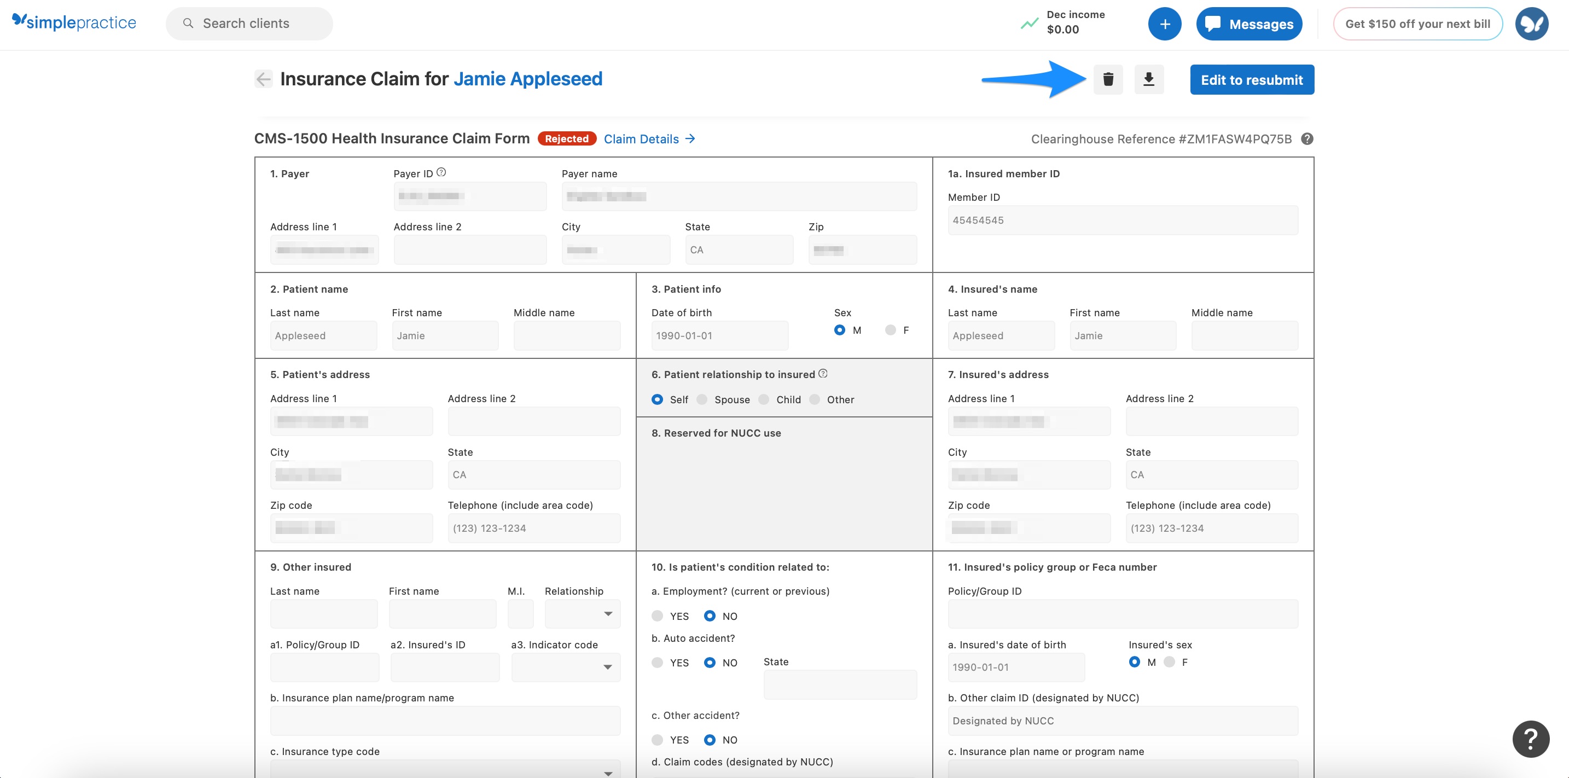Delete the claim using the trash icon
The image size is (1569, 778).
[1108, 79]
